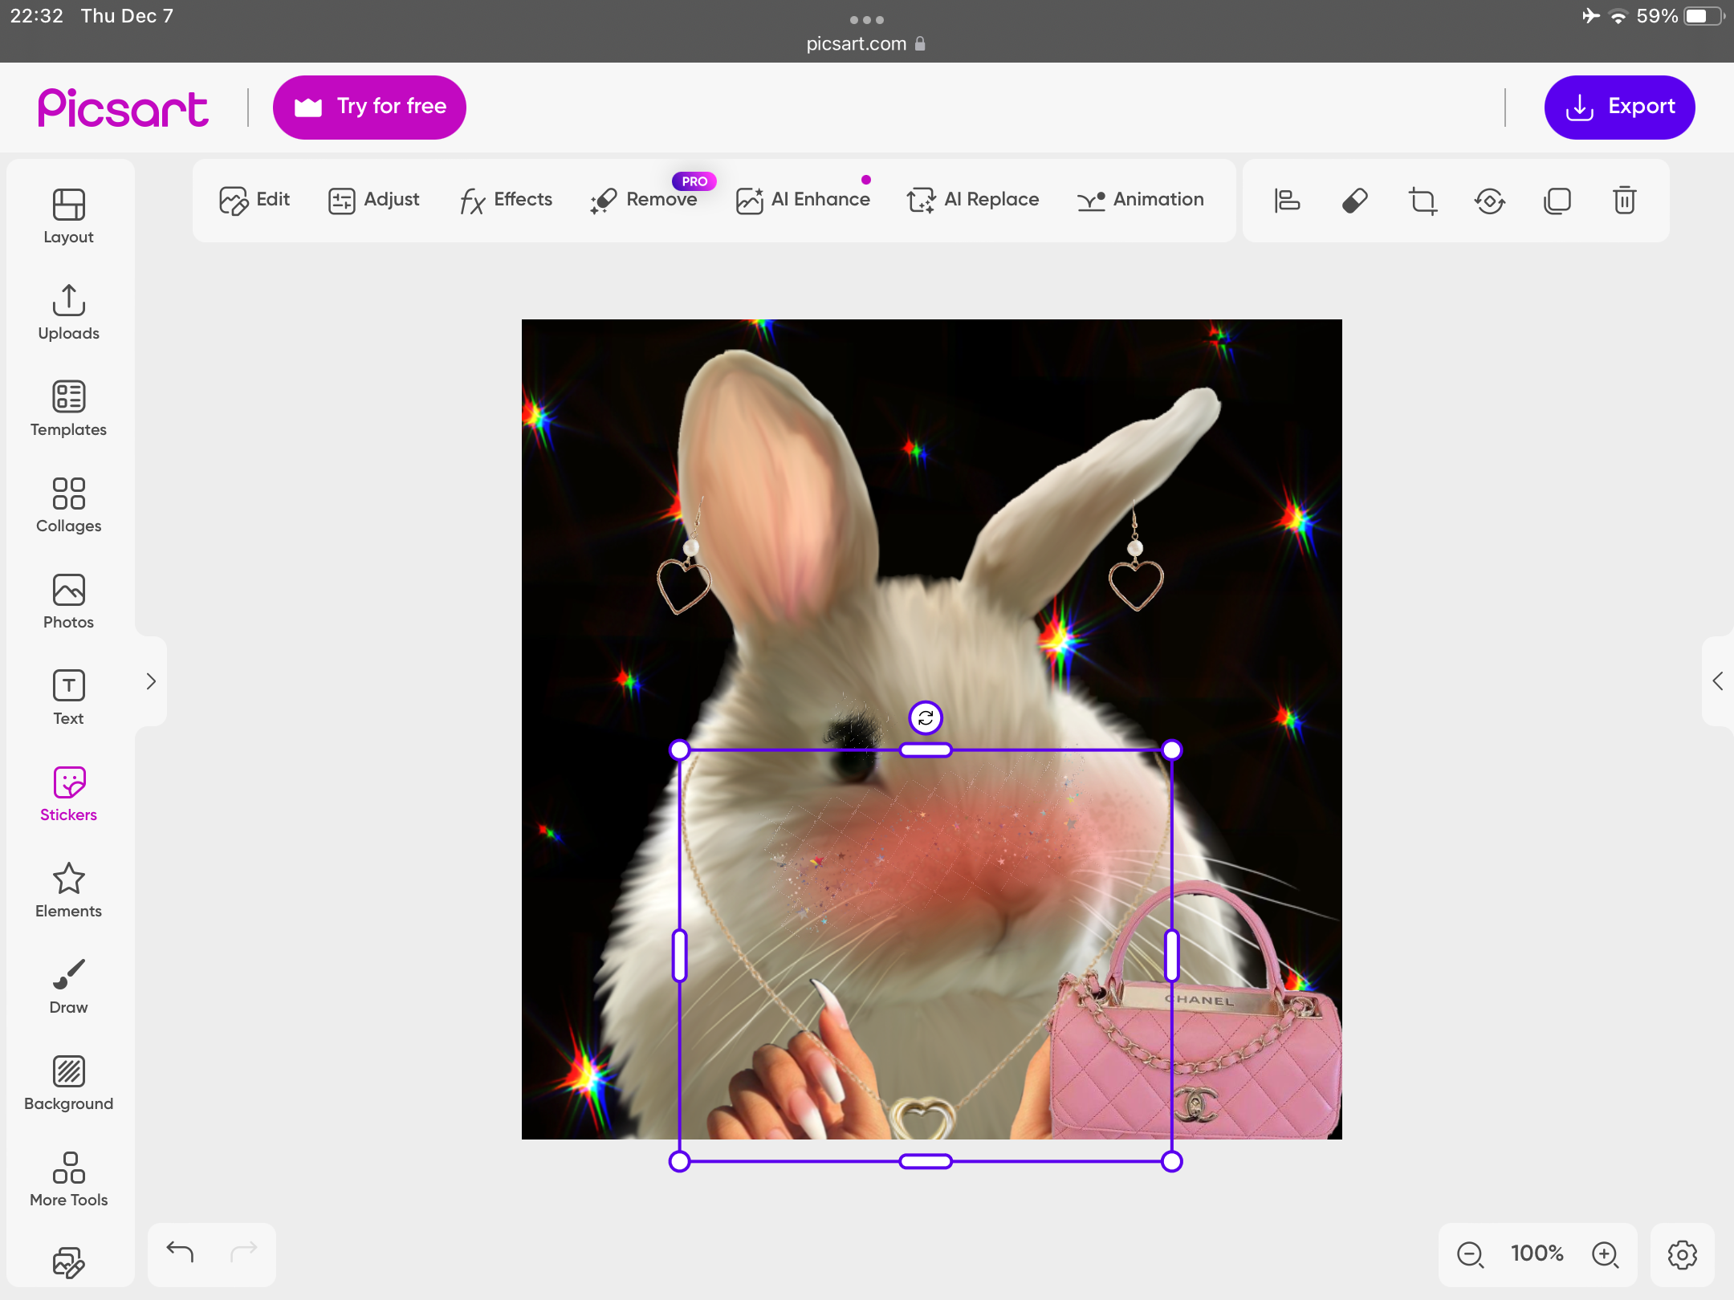Open canvas settings gear

click(1683, 1254)
